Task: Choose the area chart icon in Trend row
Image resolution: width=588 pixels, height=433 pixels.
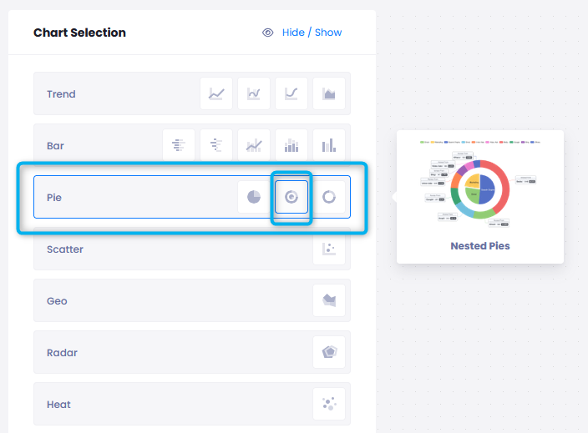Action: [329, 94]
